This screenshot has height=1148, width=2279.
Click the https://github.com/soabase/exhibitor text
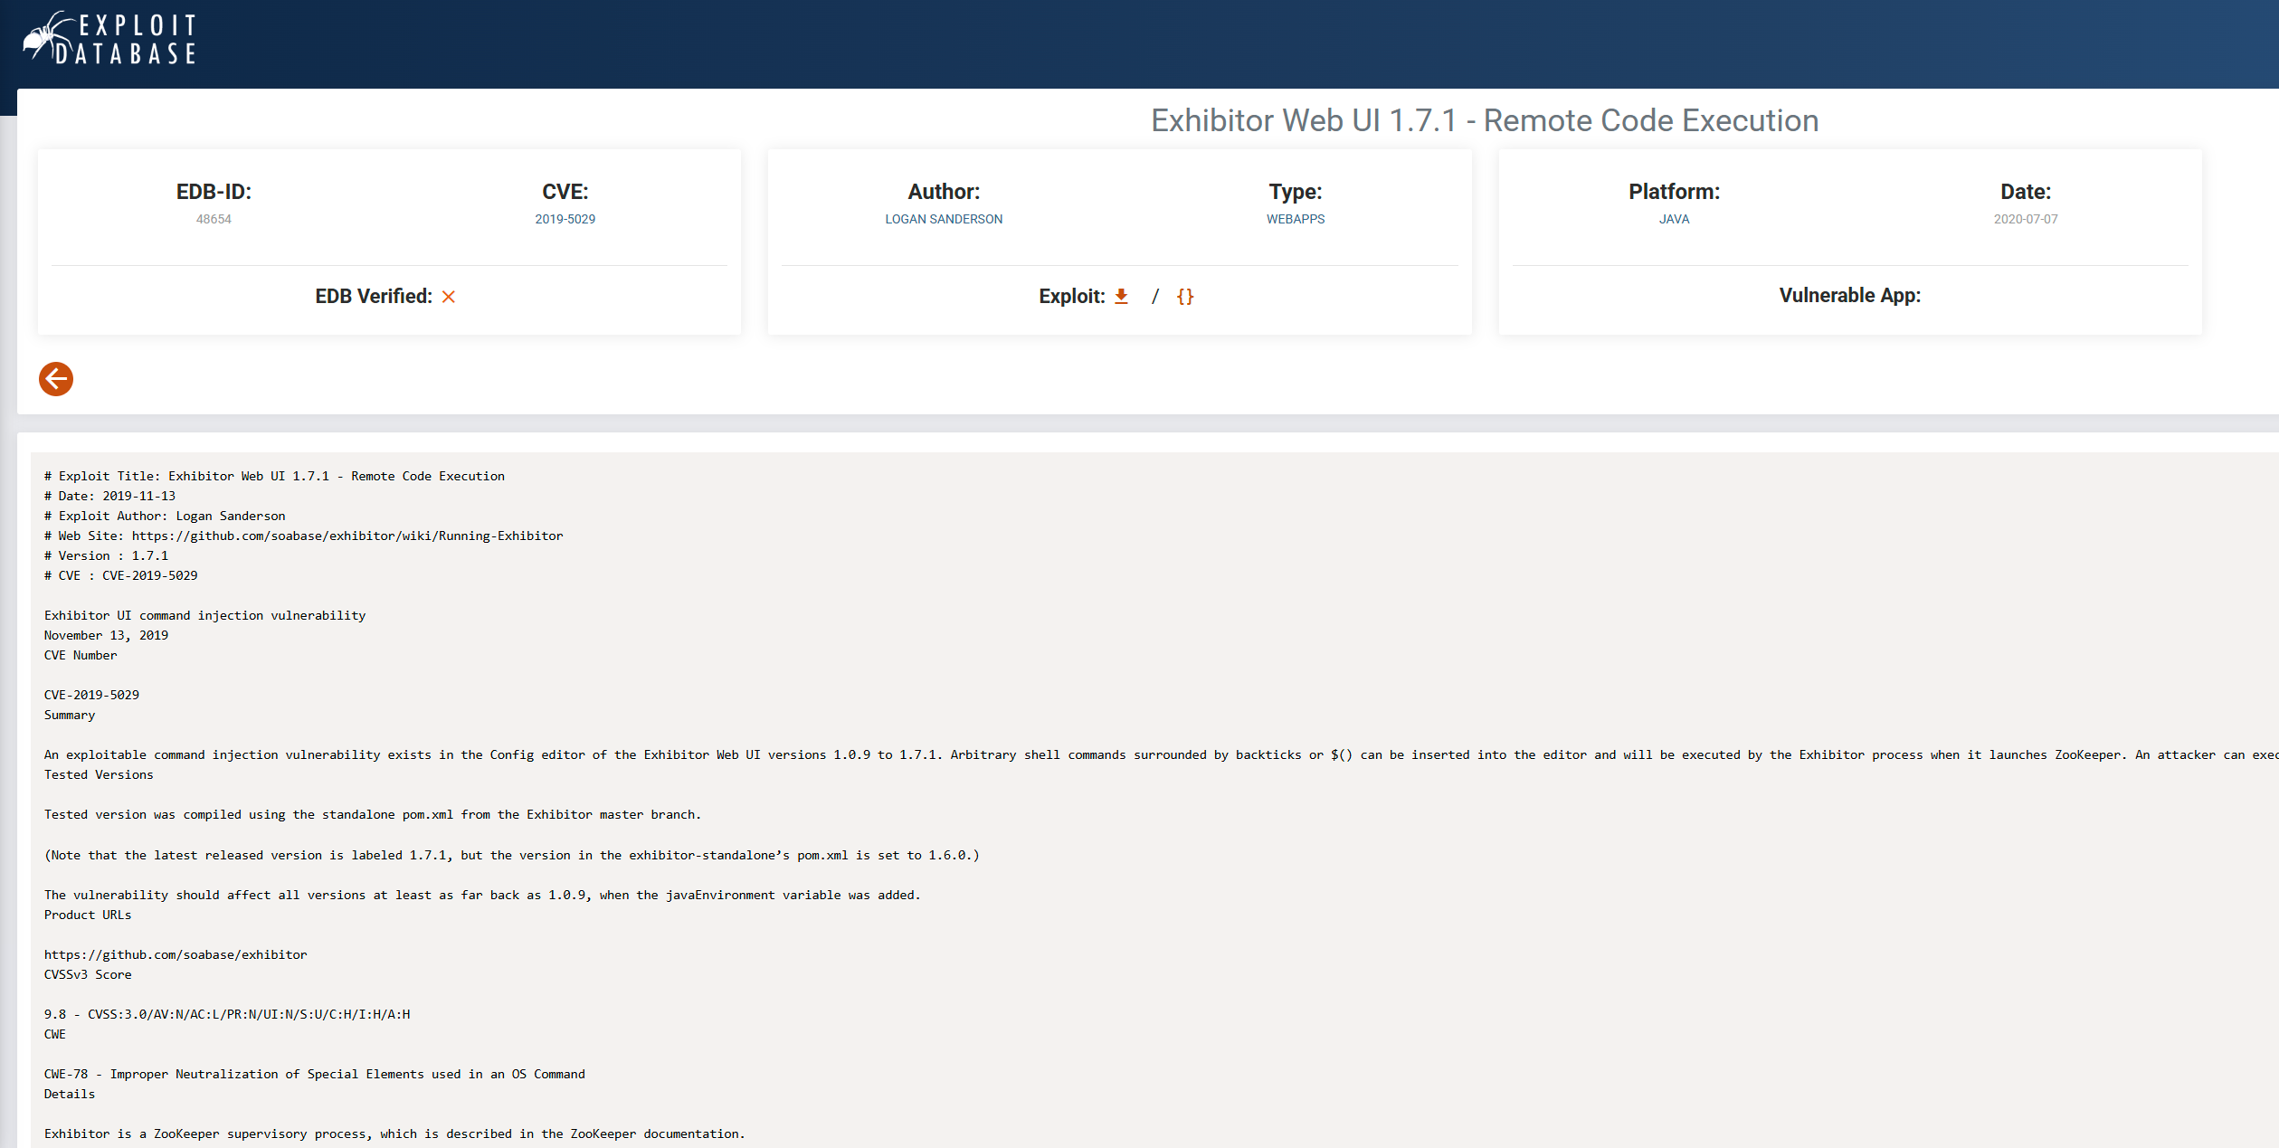(176, 954)
